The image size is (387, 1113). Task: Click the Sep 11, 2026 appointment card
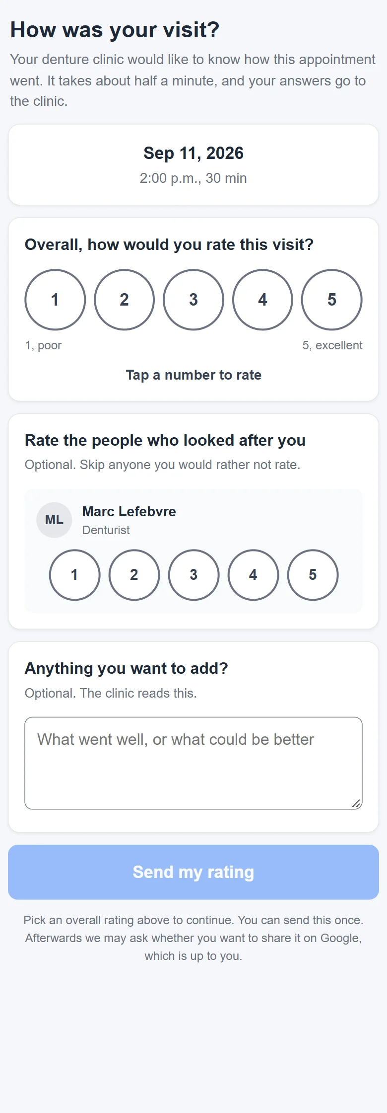coord(193,164)
